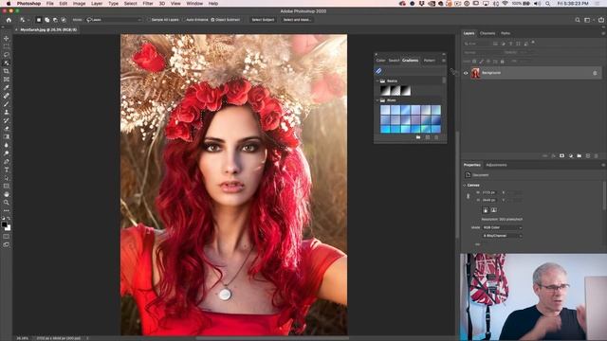The width and height of the screenshot is (607, 341).
Task: Click the canvas Width input field
Action: click(x=489, y=192)
